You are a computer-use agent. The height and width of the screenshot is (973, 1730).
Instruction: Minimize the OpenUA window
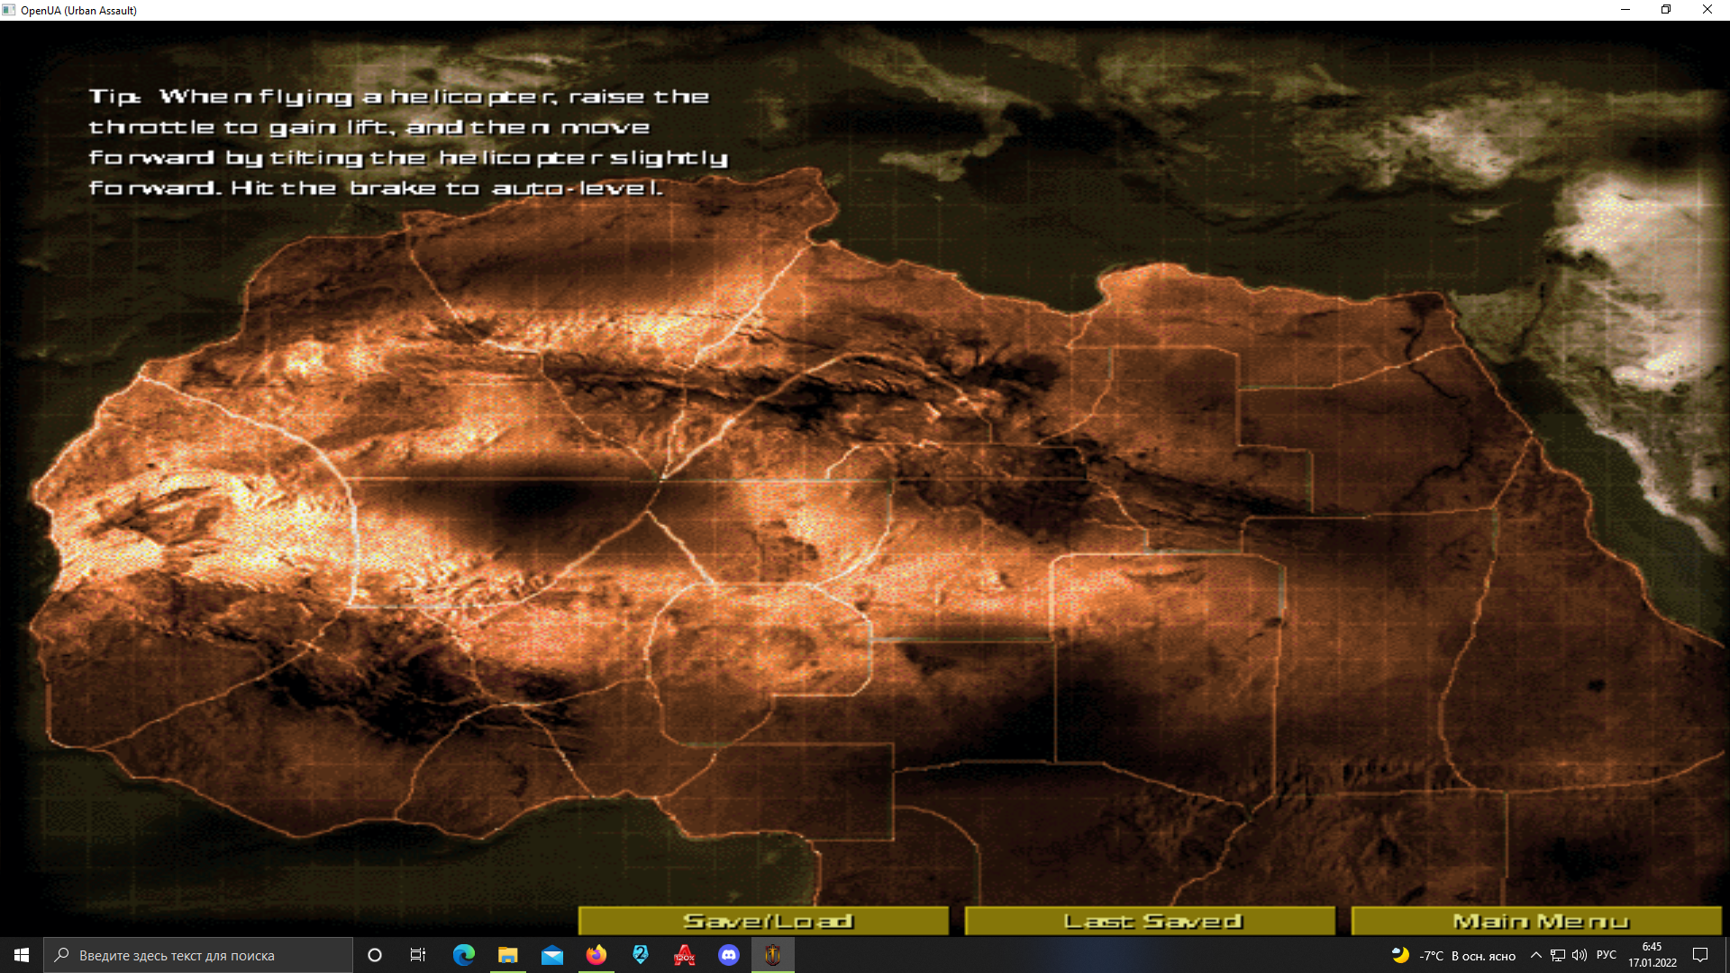(x=1625, y=10)
